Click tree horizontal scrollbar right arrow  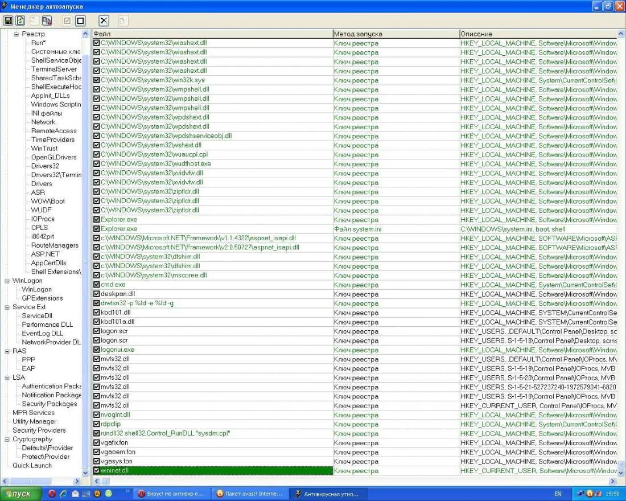77,482
